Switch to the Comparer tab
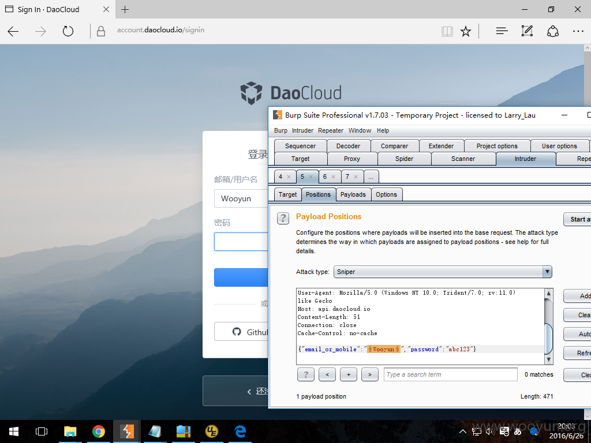Viewport: 591px width, 443px height. (395, 146)
